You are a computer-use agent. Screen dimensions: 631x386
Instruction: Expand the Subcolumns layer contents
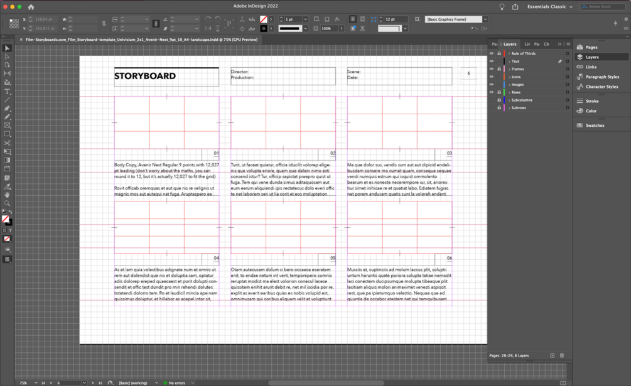pyautogui.click(x=509, y=100)
